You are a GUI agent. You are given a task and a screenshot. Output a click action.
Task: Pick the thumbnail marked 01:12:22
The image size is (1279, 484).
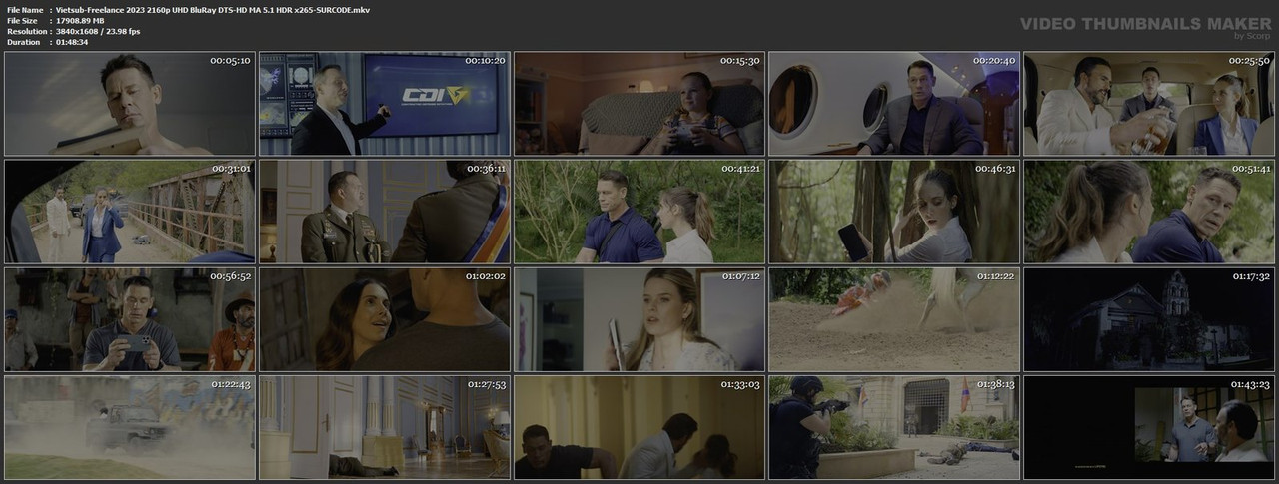point(894,319)
